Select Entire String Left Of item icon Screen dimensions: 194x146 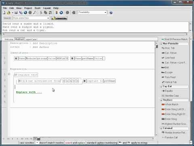(163, 109)
